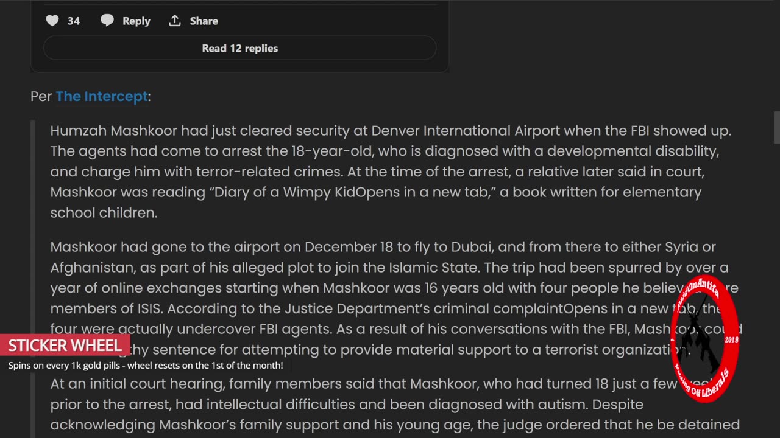The image size is (780, 438).
Task: Click the word Per before The Intercept
Action: tap(41, 96)
